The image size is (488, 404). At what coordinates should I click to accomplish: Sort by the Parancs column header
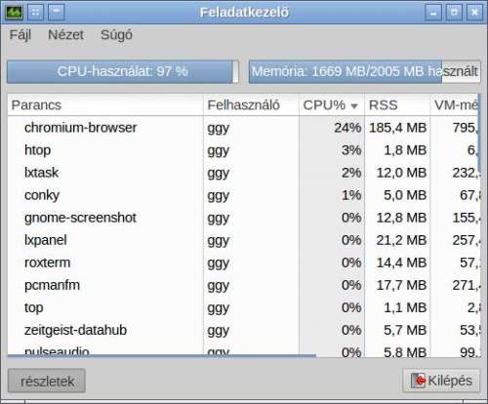pyautogui.click(x=105, y=105)
